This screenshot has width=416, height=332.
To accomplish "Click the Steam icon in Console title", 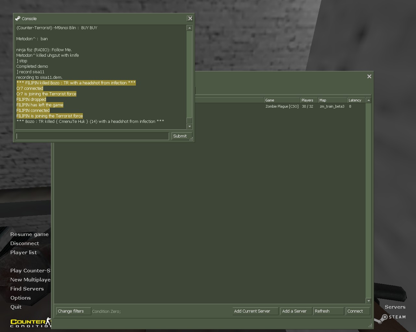I will 18,18.
